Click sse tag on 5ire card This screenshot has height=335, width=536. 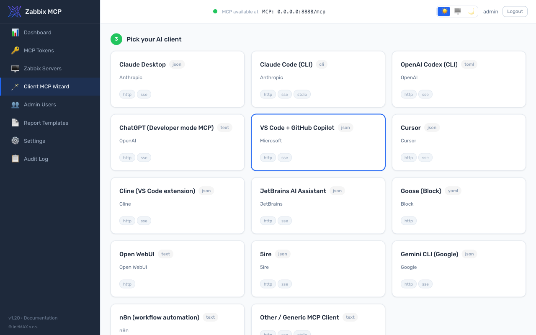pyautogui.click(x=285, y=284)
